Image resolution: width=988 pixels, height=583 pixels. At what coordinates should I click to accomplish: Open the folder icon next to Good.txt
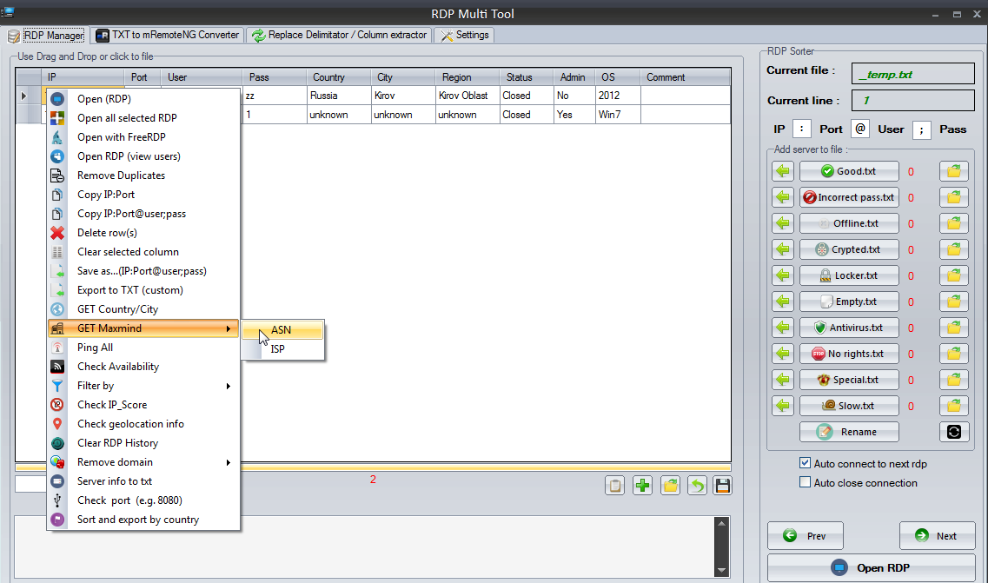pyautogui.click(x=953, y=171)
